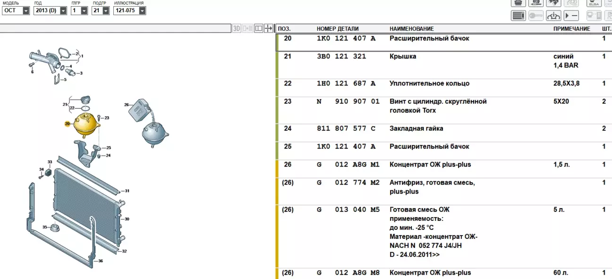The height and width of the screenshot is (279, 612).
Task: Click the crosshair divider icon
Action: point(268,28)
